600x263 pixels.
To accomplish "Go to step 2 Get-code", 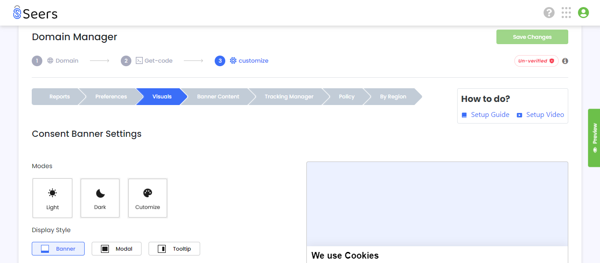I will pos(147,60).
